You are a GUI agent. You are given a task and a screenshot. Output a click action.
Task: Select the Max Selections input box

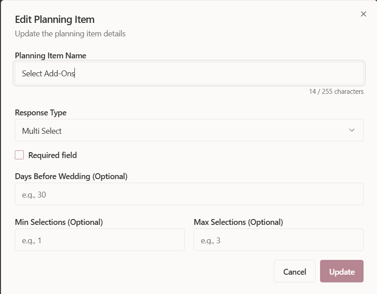click(x=278, y=240)
